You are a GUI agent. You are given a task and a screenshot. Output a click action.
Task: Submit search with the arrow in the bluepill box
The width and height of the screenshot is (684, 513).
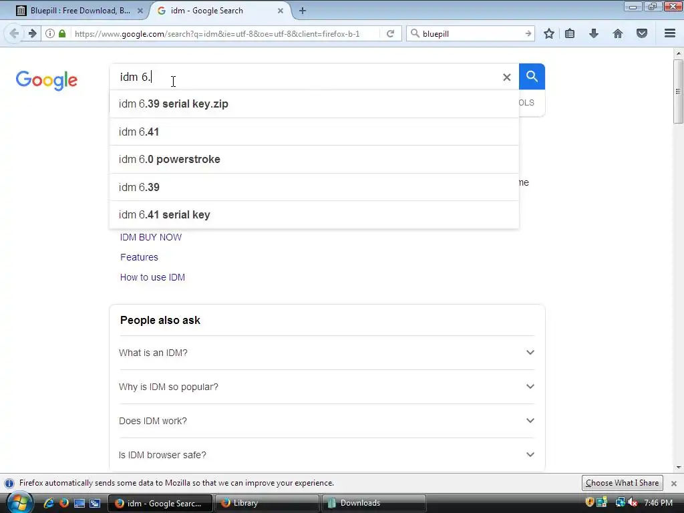pyautogui.click(x=528, y=33)
